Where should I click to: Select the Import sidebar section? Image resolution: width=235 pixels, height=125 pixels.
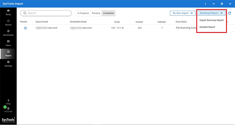(x=8, y=54)
